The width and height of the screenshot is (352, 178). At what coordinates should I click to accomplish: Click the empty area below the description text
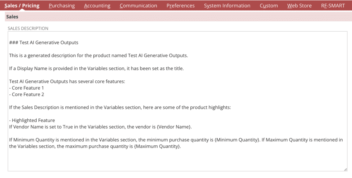point(176,160)
